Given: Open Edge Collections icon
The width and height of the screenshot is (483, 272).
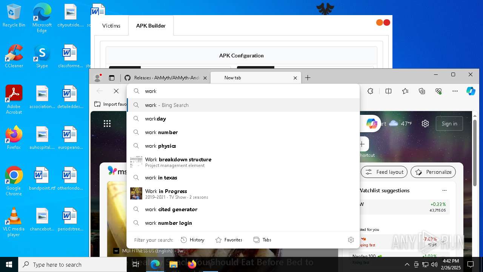Looking at the screenshot, I should [x=422, y=91].
